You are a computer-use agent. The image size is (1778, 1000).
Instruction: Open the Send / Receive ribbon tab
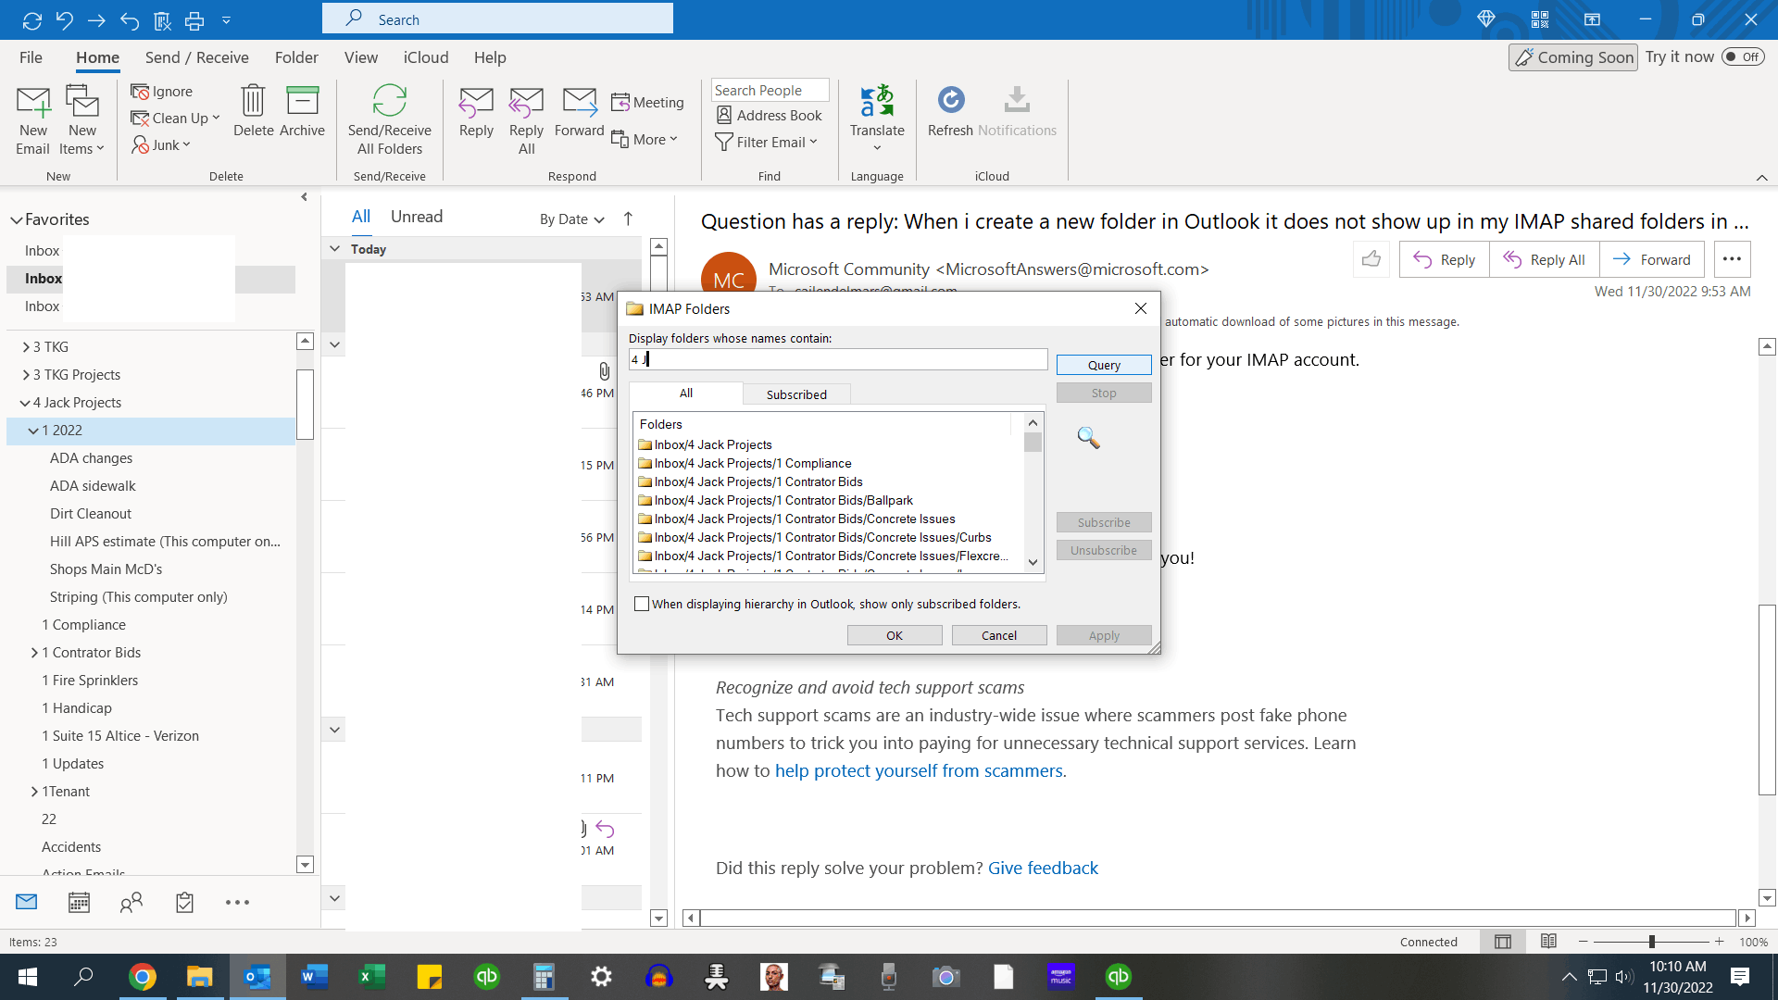[x=196, y=57]
